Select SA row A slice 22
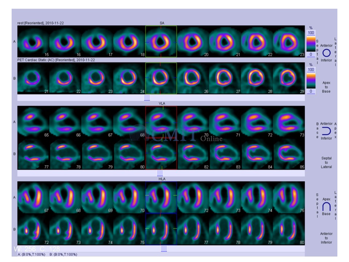 pyautogui.click(x=257, y=41)
